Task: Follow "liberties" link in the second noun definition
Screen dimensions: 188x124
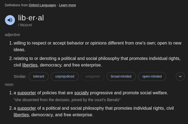Action: pos(21,115)
